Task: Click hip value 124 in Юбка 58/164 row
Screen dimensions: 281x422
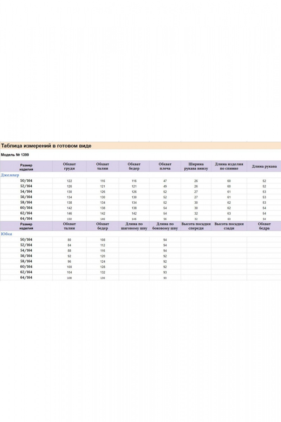Action: (103, 262)
